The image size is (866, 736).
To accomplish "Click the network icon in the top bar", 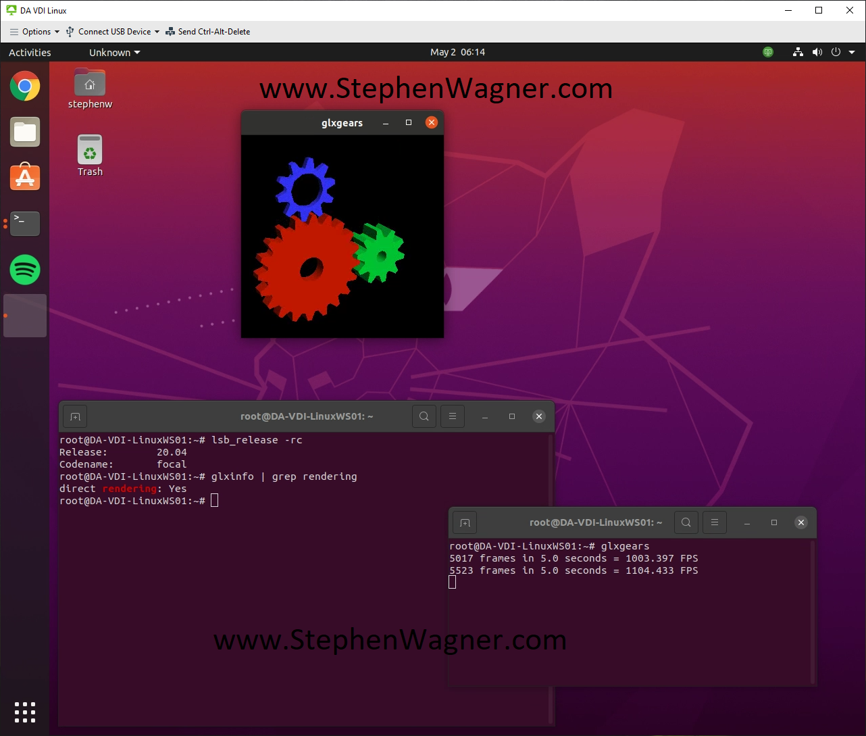I will point(798,52).
